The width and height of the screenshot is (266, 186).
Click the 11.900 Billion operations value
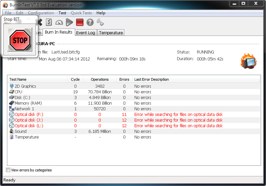pos(100,103)
